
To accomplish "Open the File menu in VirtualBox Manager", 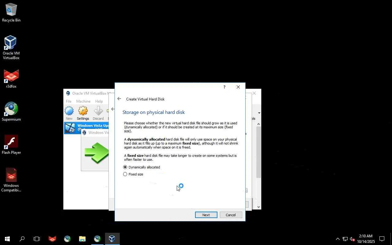I will point(69,101).
